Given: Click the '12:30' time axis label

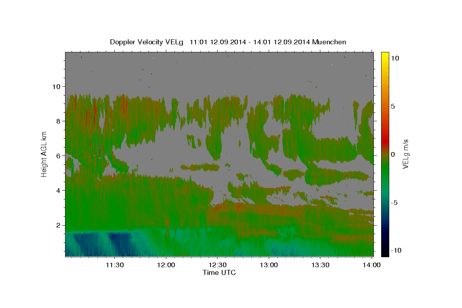Looking at the screenshot, I should pos(217,265).
